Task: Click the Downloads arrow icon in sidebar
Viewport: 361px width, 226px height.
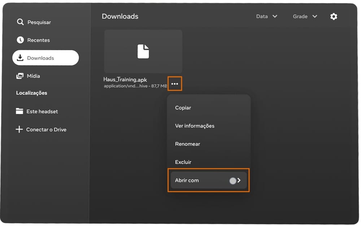Action: 20,58
